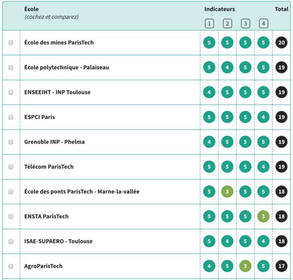The height and width of the screenshot is (280, 293).
Task: Click École des ponts indicator 1 score 5
Action: [209, 192]
